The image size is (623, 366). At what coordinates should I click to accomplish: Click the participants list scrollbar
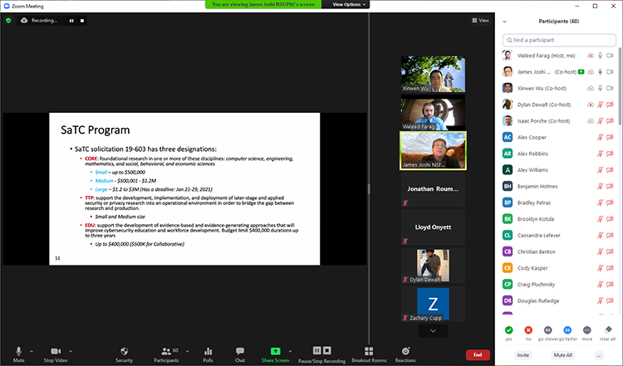pyautogui.click(x=621, y=87)
